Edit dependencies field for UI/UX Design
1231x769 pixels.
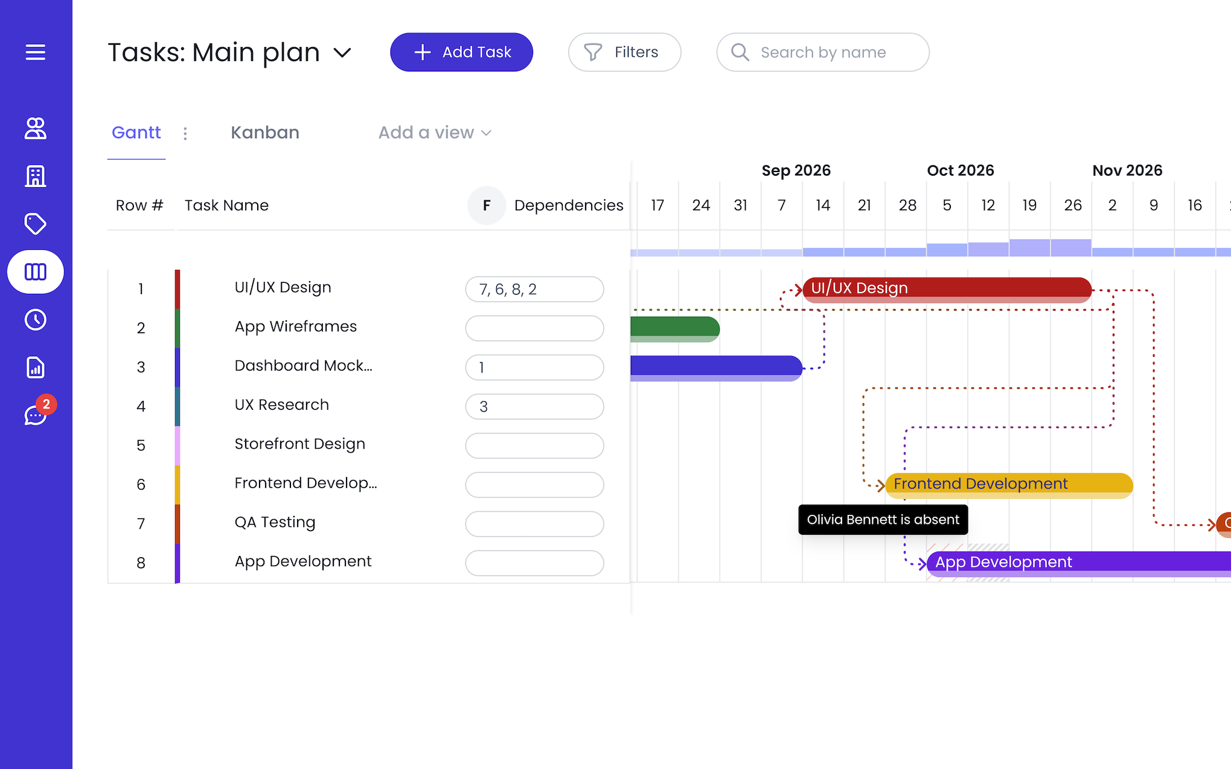click(x=534, y=289)
